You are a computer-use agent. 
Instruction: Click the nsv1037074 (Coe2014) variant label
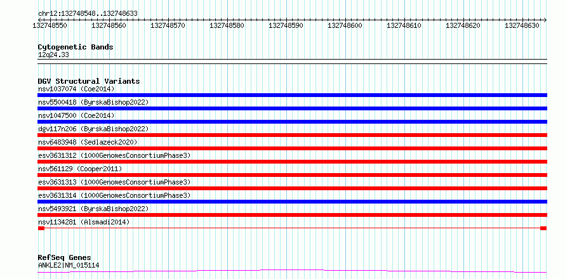[76, 89]
